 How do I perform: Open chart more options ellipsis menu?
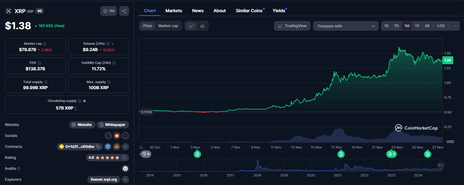pyautogui.click(x=455, y=26)
